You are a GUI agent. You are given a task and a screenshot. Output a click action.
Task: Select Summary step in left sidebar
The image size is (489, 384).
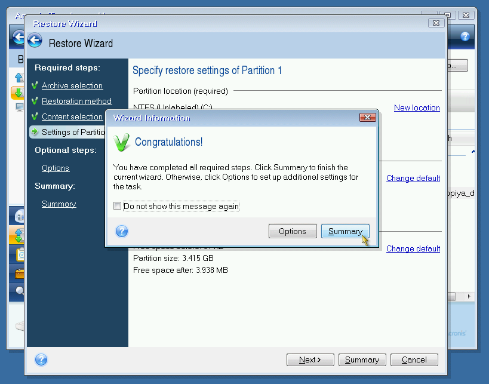59,204
